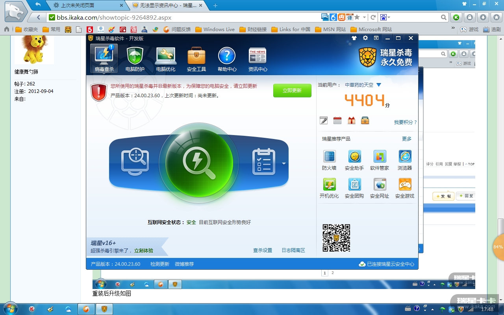The height and width of the screenshot is (315, 504).
Task: Click the address bar showing bbs.ikaka.com
Action: (183, 17)
